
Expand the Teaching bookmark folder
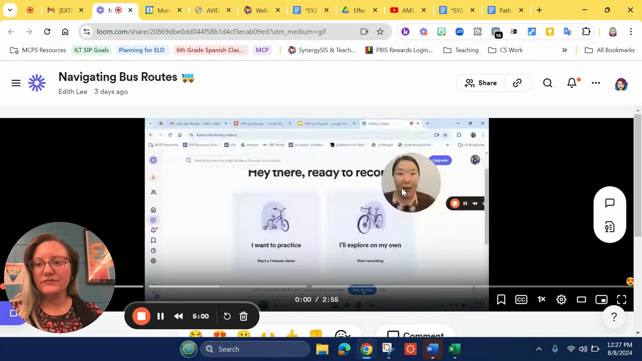click(461, 50)
